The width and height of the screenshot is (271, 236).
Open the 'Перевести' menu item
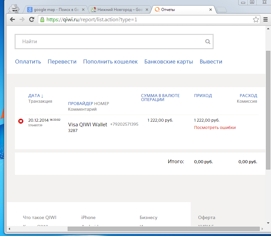[62, 61]
